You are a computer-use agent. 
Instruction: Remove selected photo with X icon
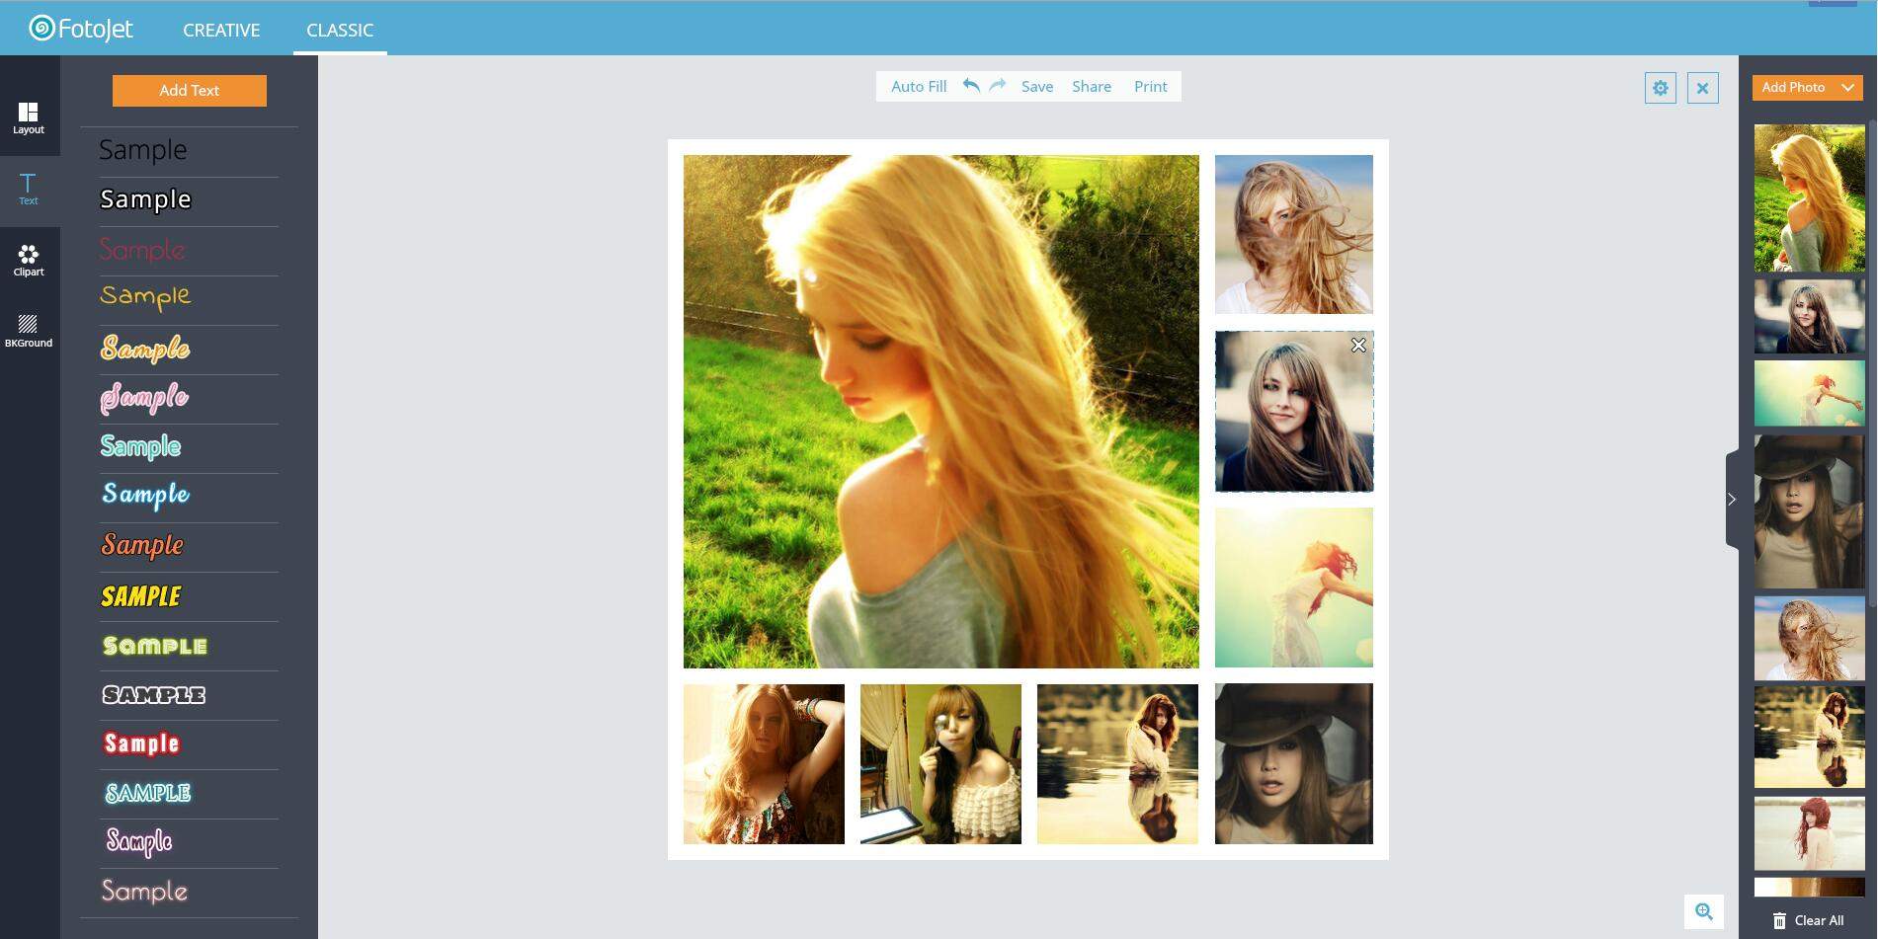click(1358, 346)
